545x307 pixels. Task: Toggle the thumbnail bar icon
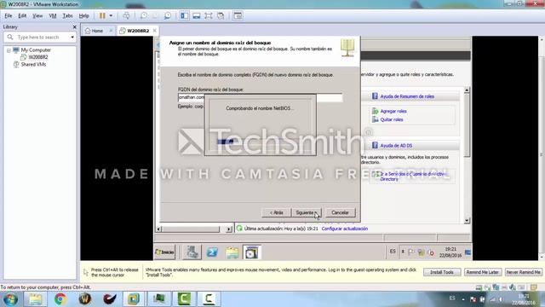[197, 15]
